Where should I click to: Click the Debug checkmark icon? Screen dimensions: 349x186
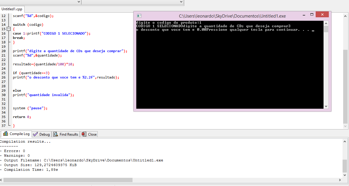pyautogui.click(x=35, y=134)
